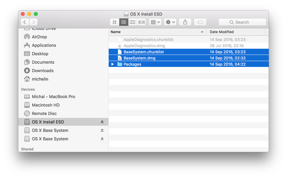
Task: Switch to Cover Flow view
Action: (141, 22)
